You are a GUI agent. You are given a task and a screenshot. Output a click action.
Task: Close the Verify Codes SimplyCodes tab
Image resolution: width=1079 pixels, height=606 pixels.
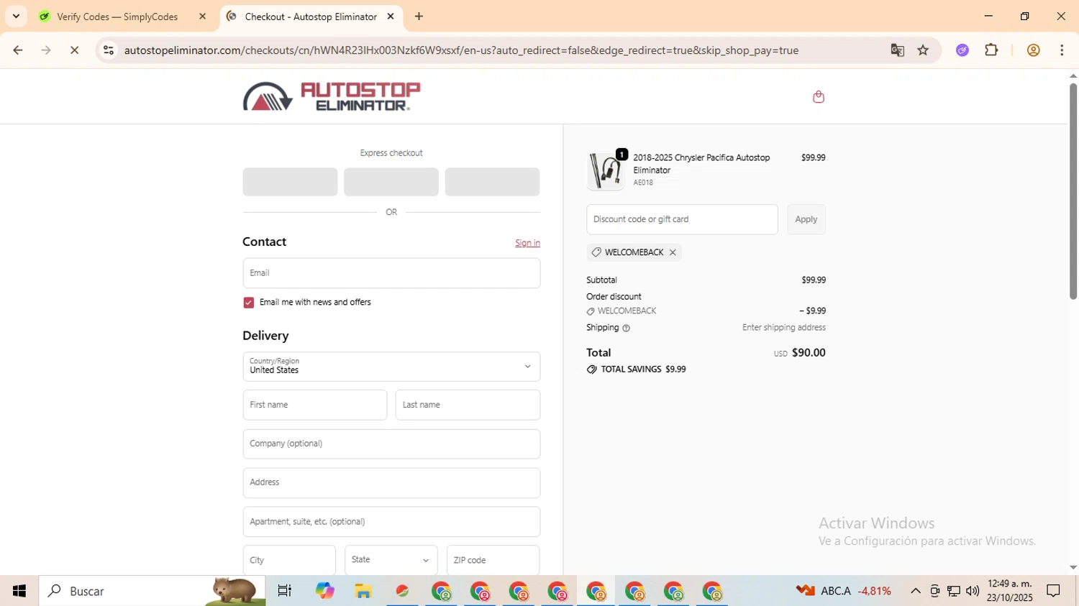click(x=202, y=16)
